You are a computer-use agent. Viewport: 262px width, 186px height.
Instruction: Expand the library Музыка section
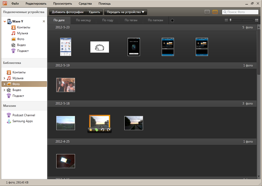(x=4, y=78)
